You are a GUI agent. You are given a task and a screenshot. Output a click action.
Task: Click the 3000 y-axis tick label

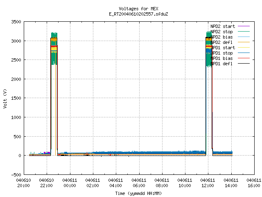pos(16,41)
